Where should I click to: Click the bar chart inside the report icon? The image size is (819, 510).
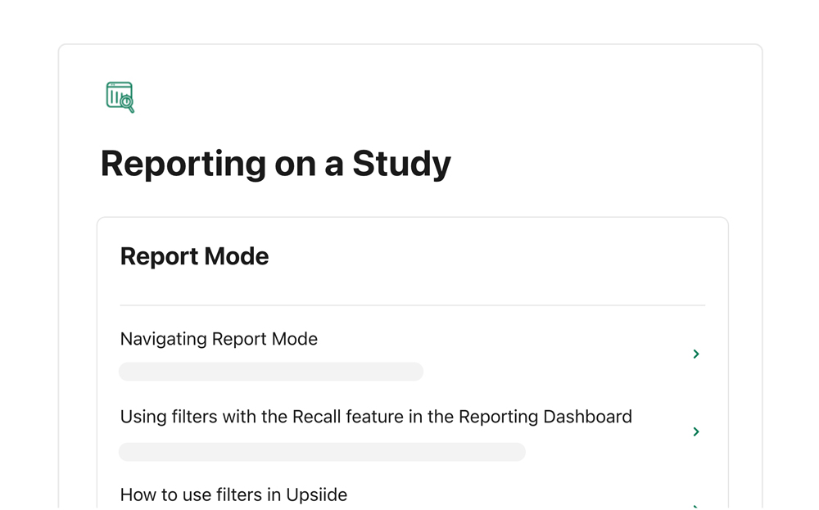click(115, 97)
